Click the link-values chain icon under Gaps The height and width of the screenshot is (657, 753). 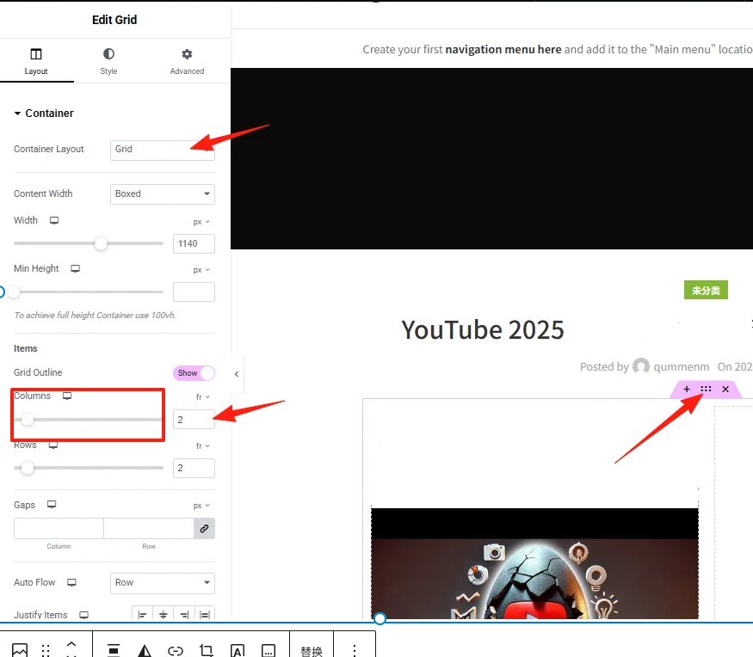[x=204, y=528]
